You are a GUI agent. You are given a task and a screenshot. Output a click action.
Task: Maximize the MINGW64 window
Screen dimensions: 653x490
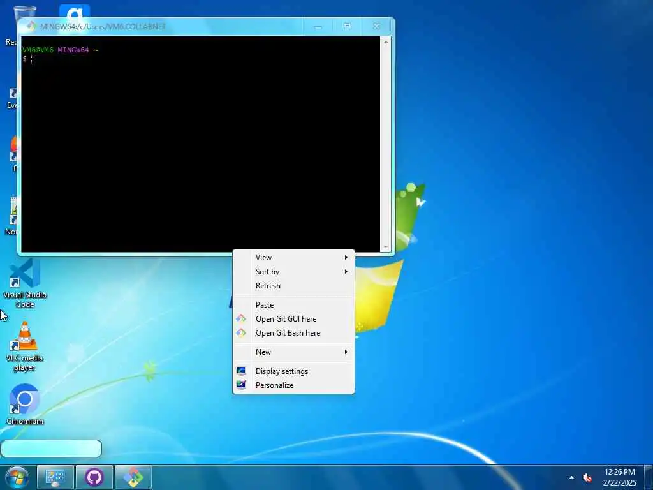[347, 27]
